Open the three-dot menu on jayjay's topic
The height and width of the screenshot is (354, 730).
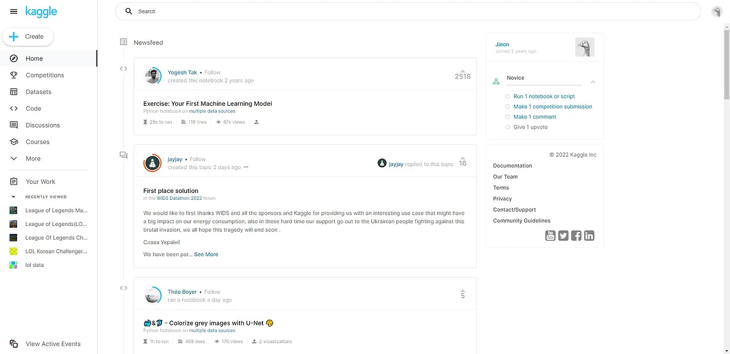click(x=246, y=167)
